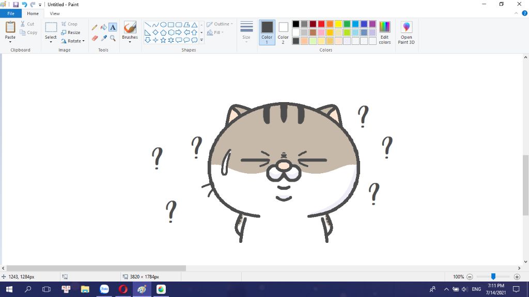
Task: Choose the Right arrow shape
Action: point(179,32)
